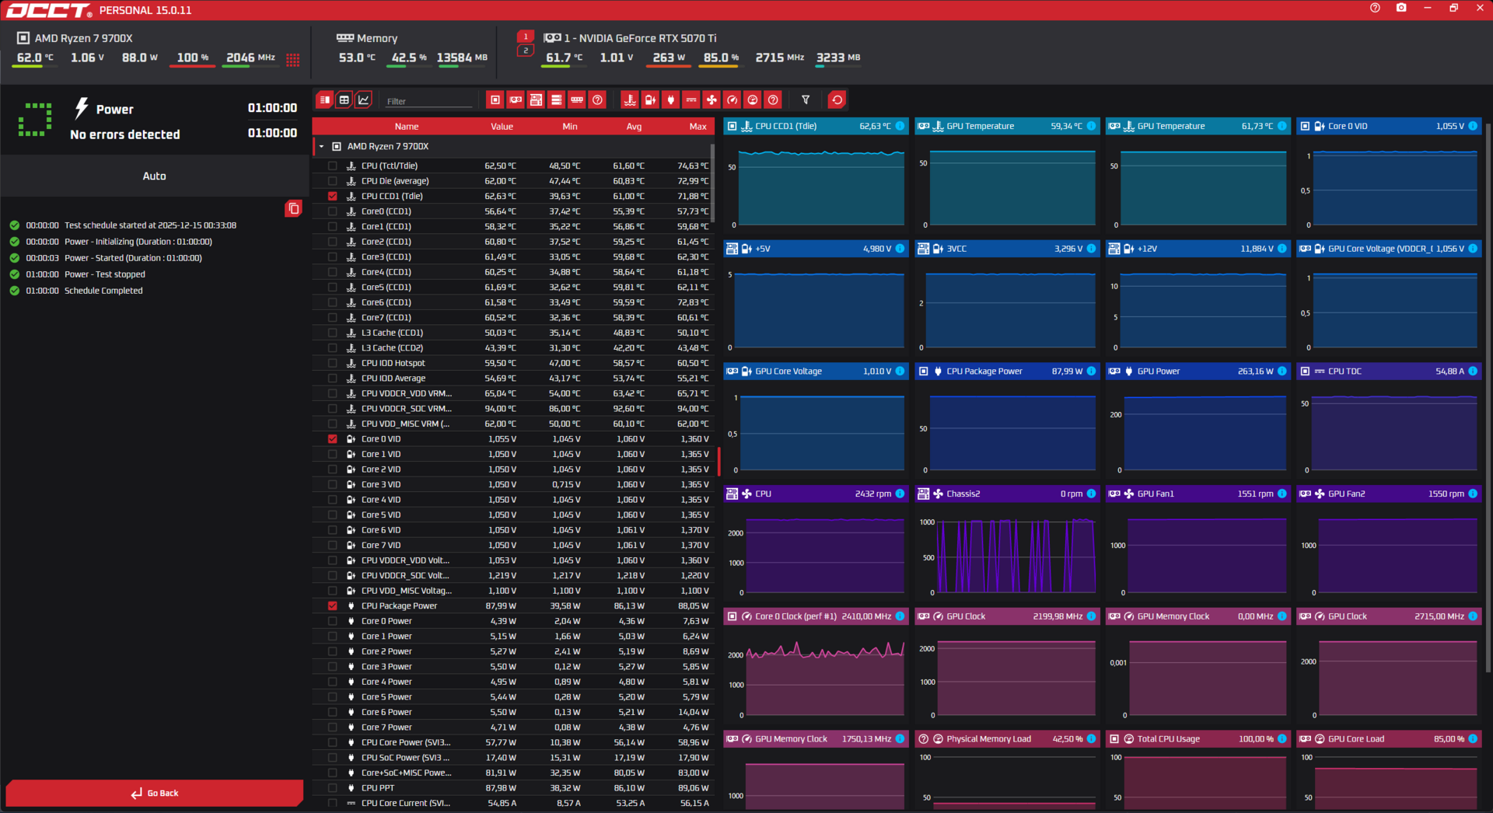Click the Go Back button
The width and height of the screenshot is (1493, 813).
coord(155,793)
